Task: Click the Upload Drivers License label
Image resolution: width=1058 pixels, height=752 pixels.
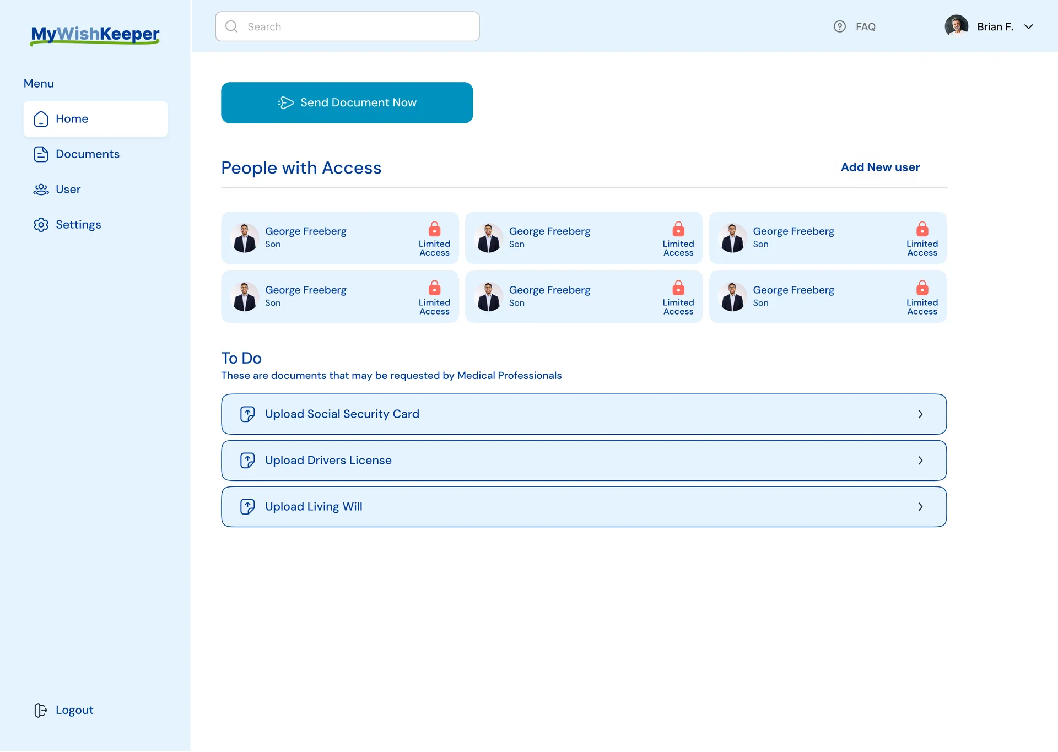Action: click(x=328, y=461)
